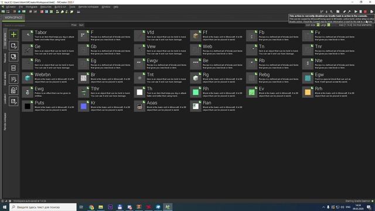This screenshot has width=375, height=211.
Task: Click the green Run client play icon
Action: coord(356,12)
